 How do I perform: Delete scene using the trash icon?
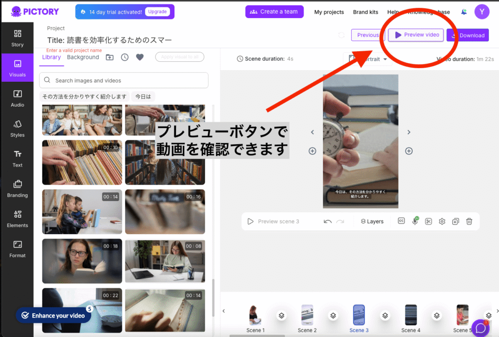469,222
